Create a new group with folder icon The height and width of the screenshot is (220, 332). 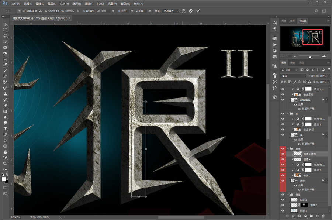[311, 216]
